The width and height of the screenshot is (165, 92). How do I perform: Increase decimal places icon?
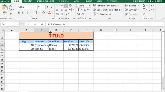click(x=78, y=14)
